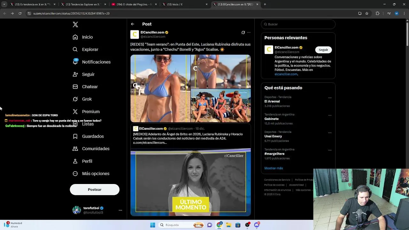Open OBS Studio from the taskbar
409x230 pixels.
tap(247, 225)
